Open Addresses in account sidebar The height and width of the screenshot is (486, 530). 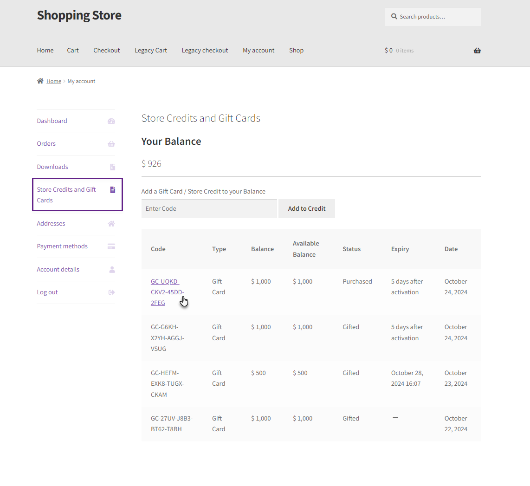point(51,223)
